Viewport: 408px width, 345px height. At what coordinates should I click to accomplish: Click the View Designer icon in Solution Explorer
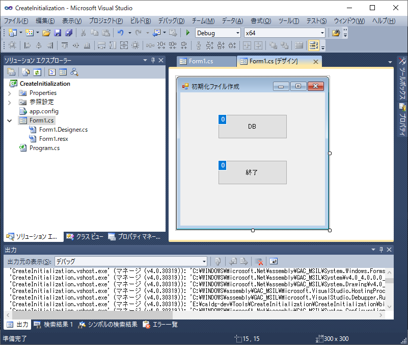coord(63,72)
